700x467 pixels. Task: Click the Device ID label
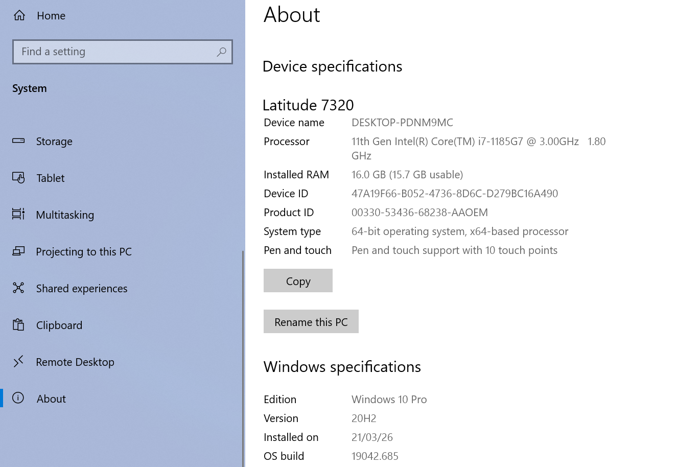pyautogui.click(x=286, y=194)
